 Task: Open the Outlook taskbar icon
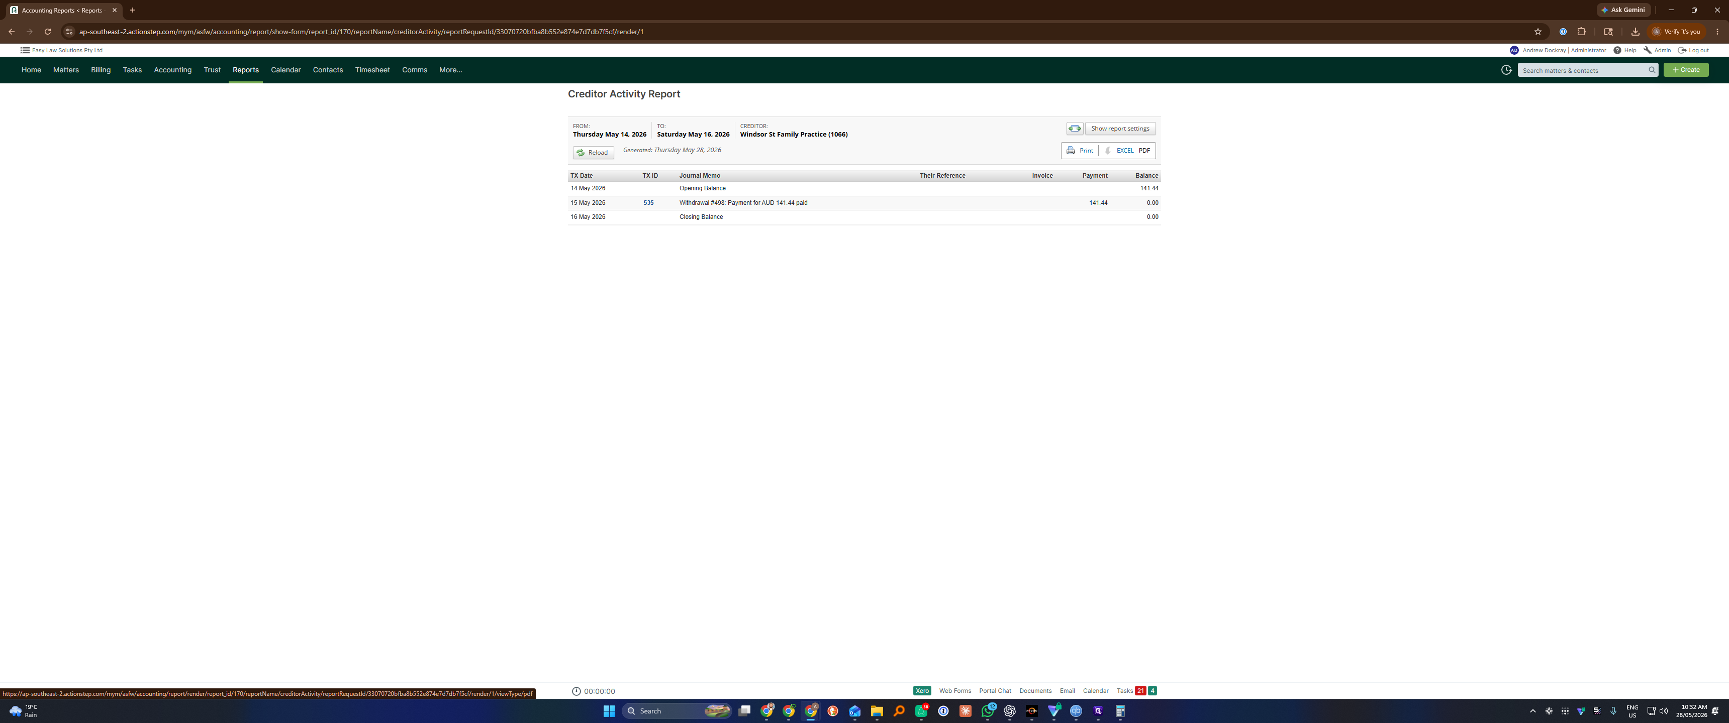tap(854, 711)
